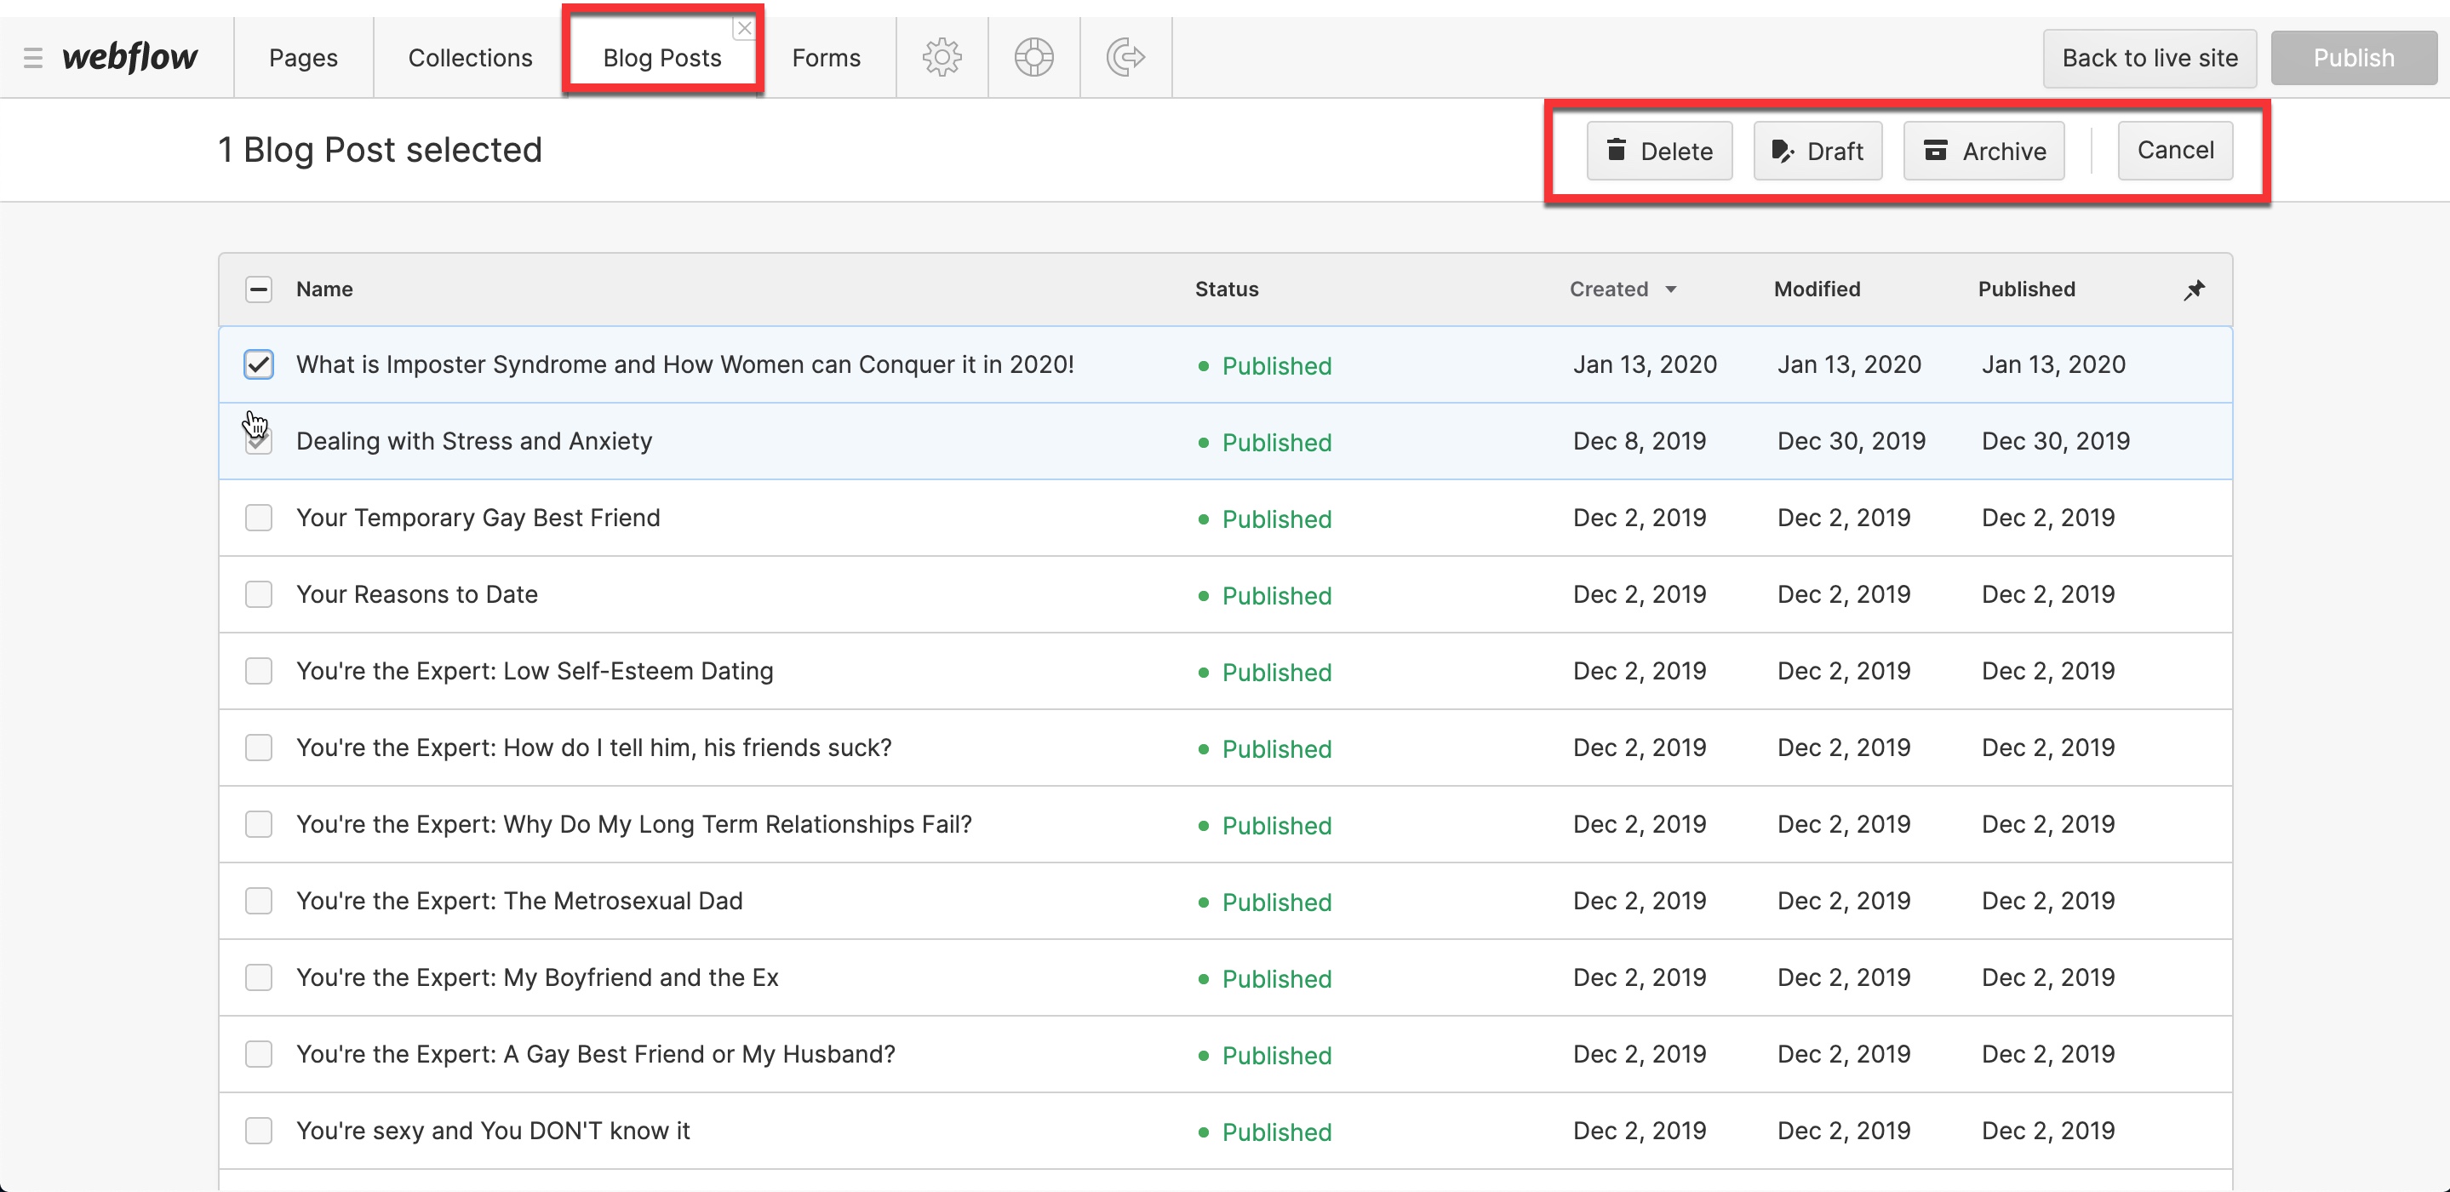Toggle the select-all checkbox in header
The height and width of the screenshot is (1192, 2450).
coord(258,289)
